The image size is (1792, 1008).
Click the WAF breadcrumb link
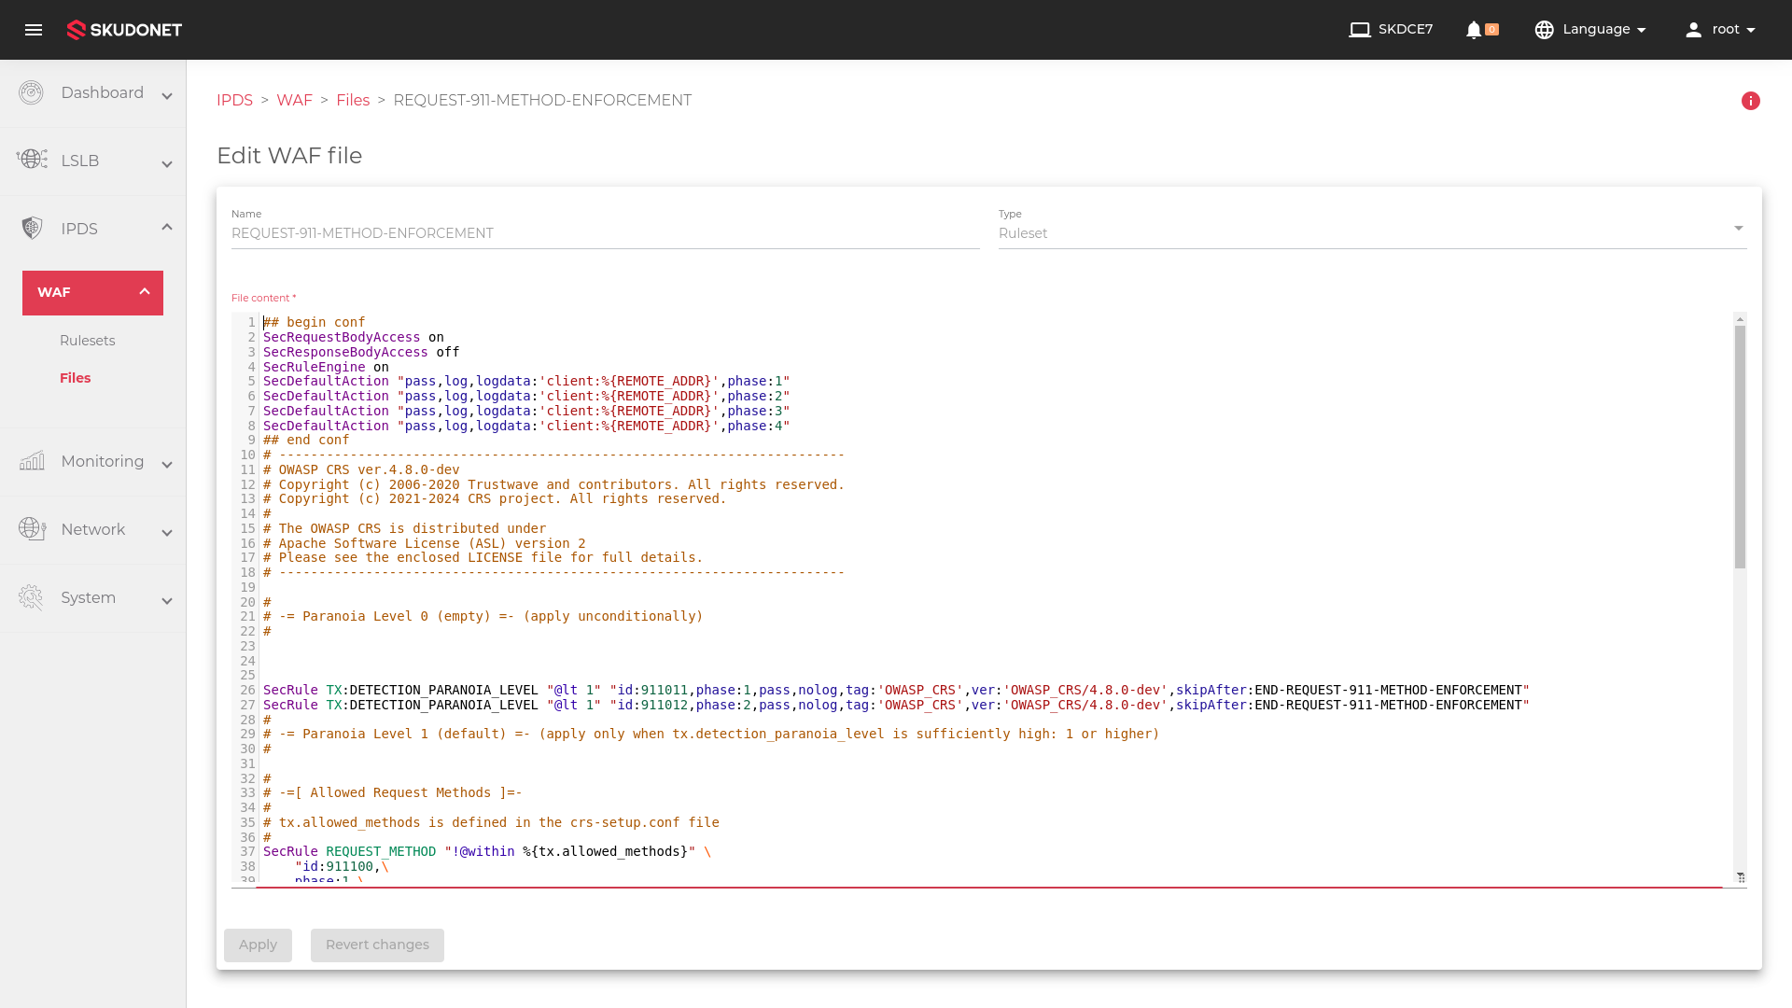tap(293, 100)
